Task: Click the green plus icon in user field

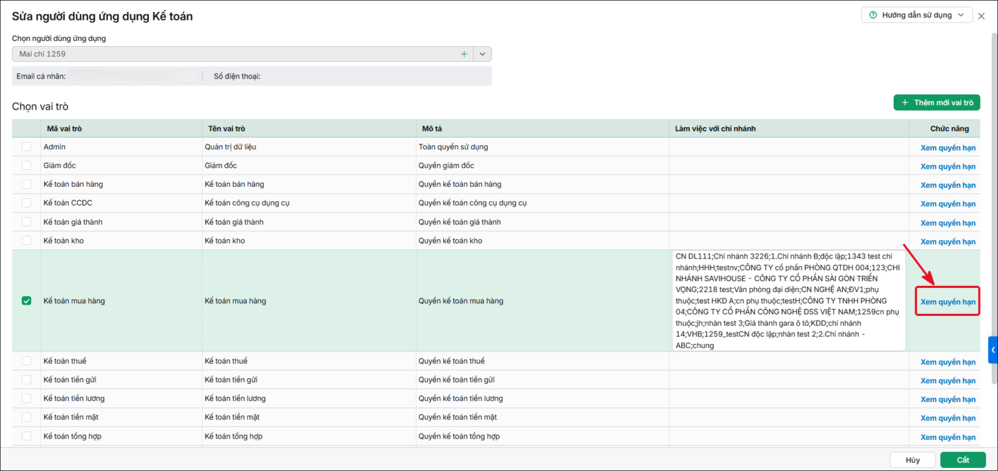Action: [x=464, y=54]
